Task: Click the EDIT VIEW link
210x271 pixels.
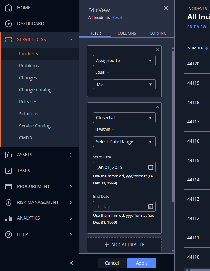Action: (197, 27)
